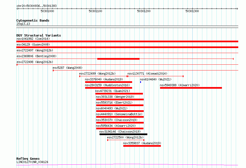The width and height of the screenshot is (246, 168).
Task: Click ruler position 50301100
Action: pyautogui.click(x=95, y=11)
